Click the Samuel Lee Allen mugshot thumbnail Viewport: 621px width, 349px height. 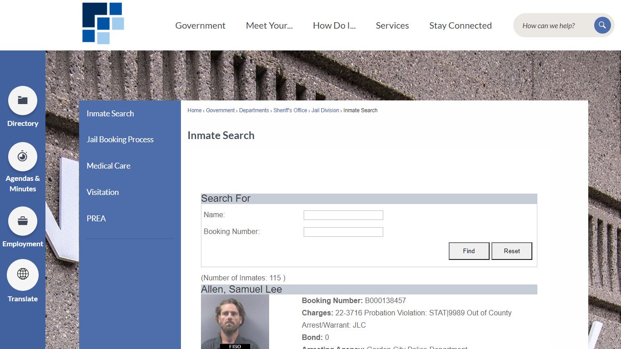click(x=235, y=322)
